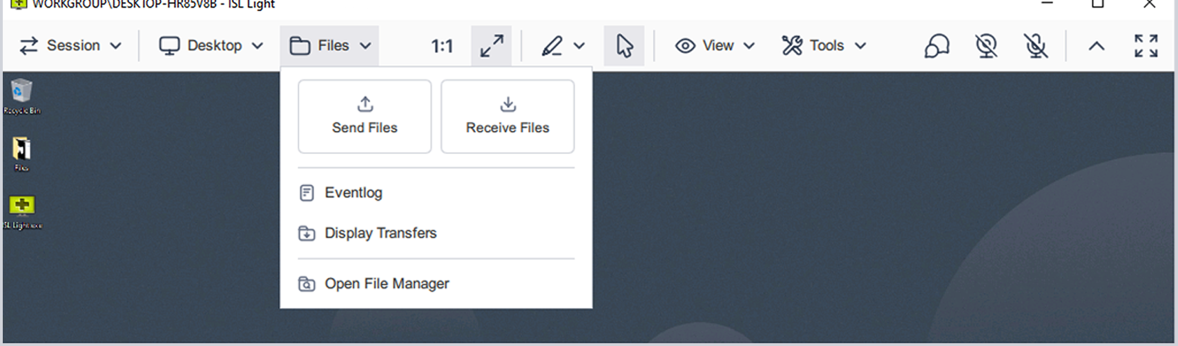The image size is (1178, 346).
Task: Click the Send Files button
Action: (365, 116)
